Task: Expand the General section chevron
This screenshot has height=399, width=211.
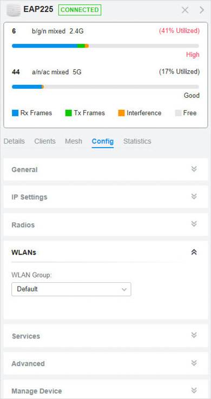Action: click(x=194, y=169)
